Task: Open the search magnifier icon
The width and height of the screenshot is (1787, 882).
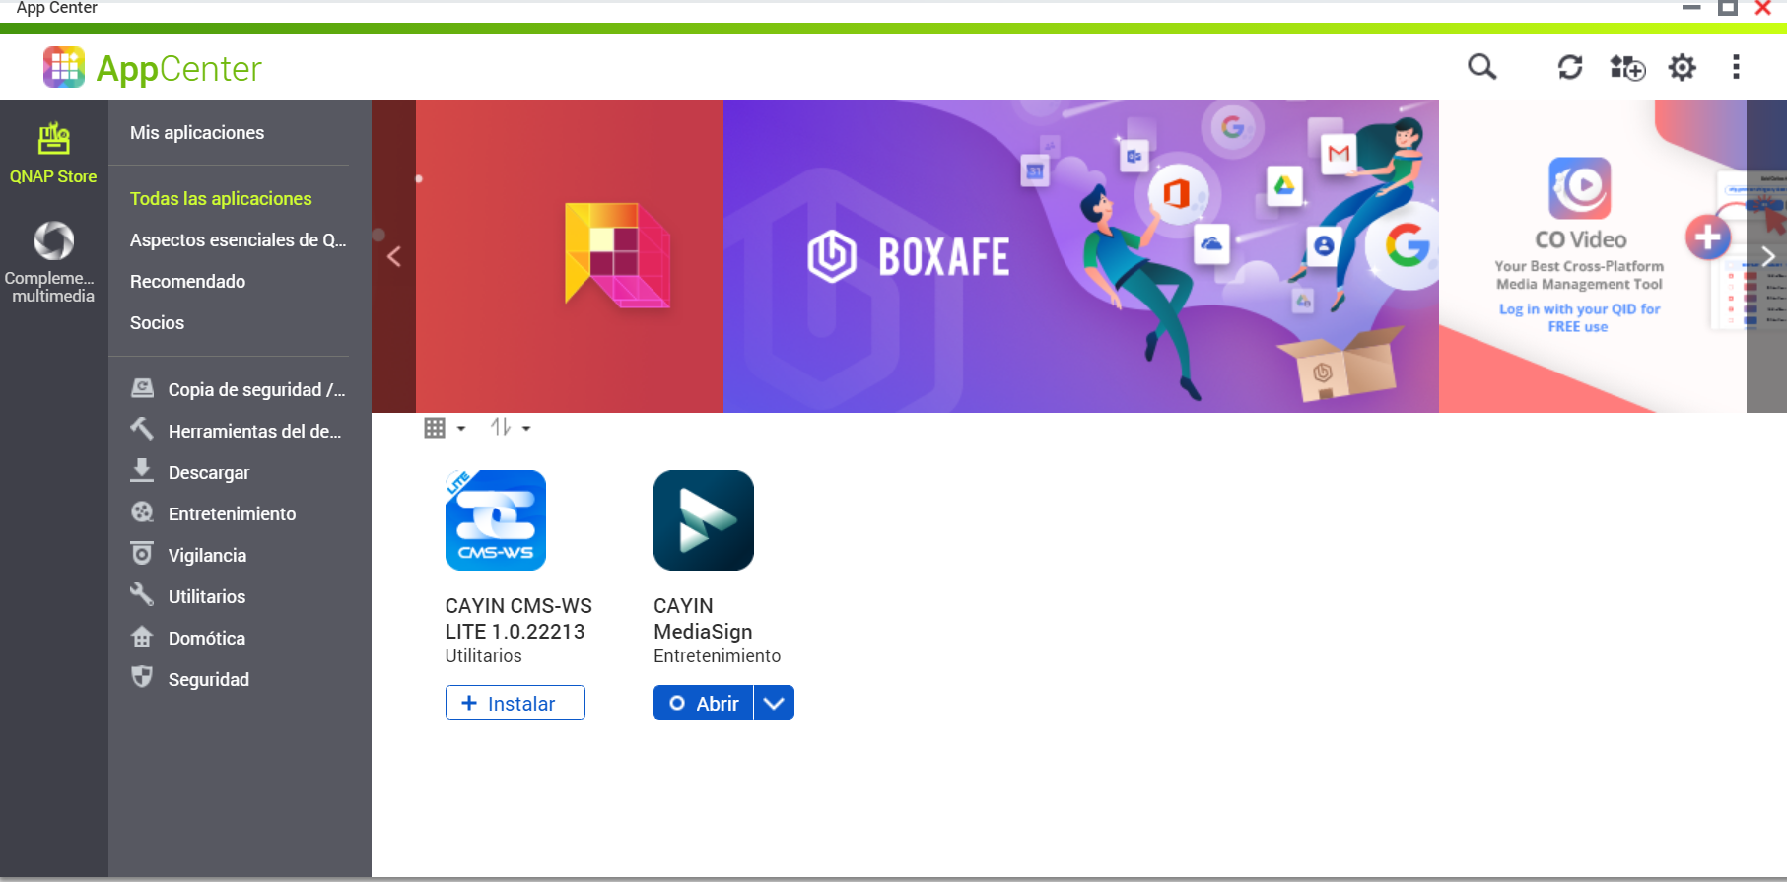Action: click(1481, 67)
